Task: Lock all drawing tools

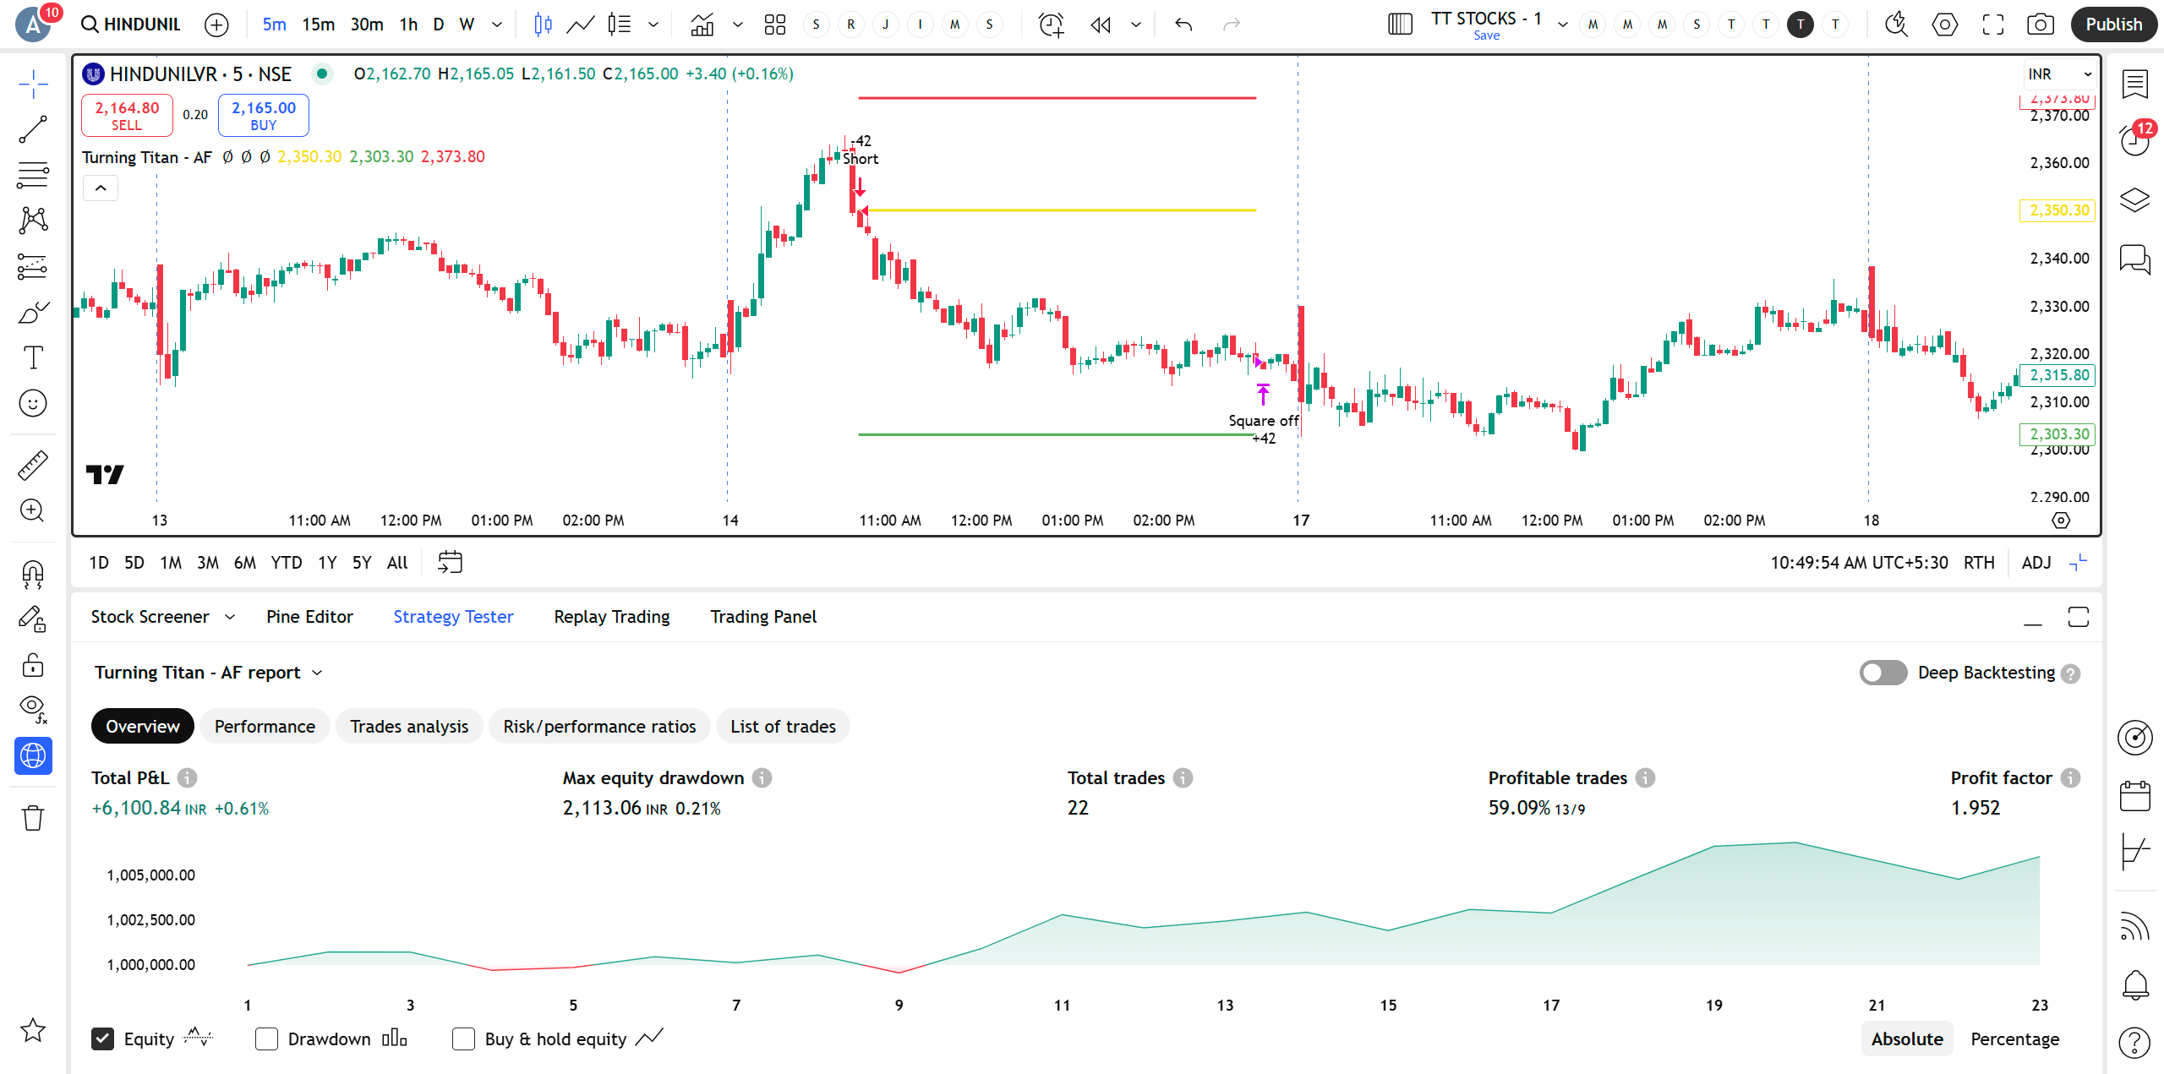Action: [33, 665]
